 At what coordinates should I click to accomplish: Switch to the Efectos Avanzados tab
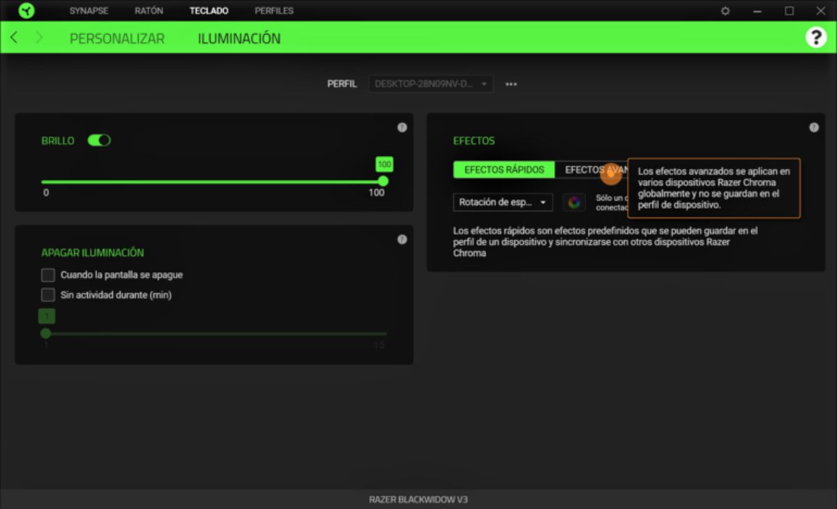pos(600,169)
